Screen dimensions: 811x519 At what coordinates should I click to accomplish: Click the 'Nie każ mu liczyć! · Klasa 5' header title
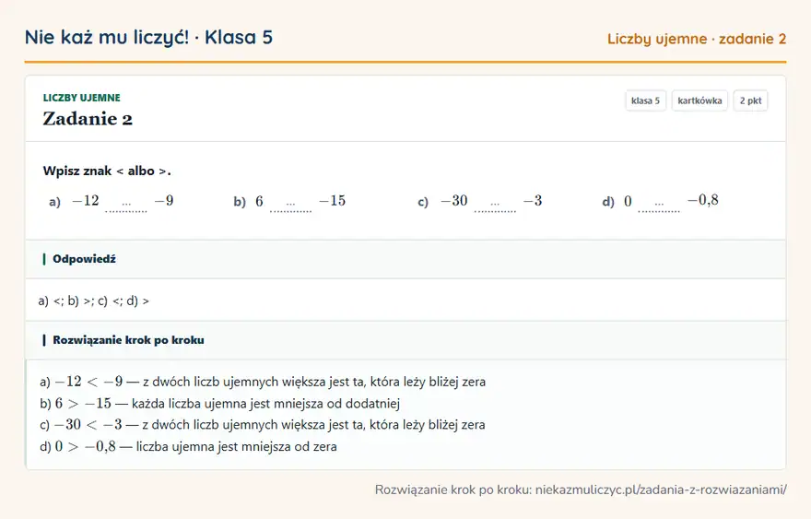click(x=148, y=38)
